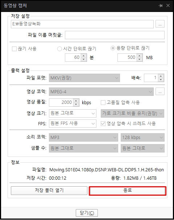Click the 1.82MB / 1.46TB capacity value
Image resolution: width=174 pixels, height=220 pixels.
click(140, 178)
